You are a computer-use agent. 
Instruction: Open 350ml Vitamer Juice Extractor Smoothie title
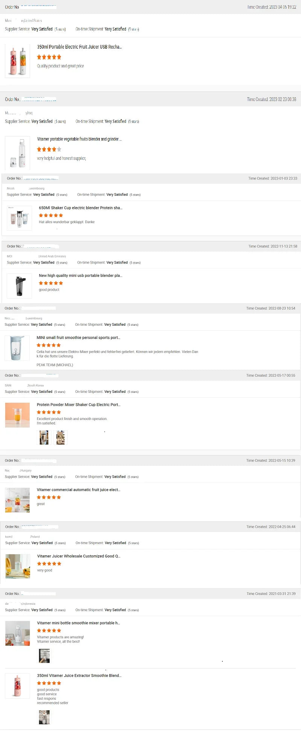pos(79,676)
